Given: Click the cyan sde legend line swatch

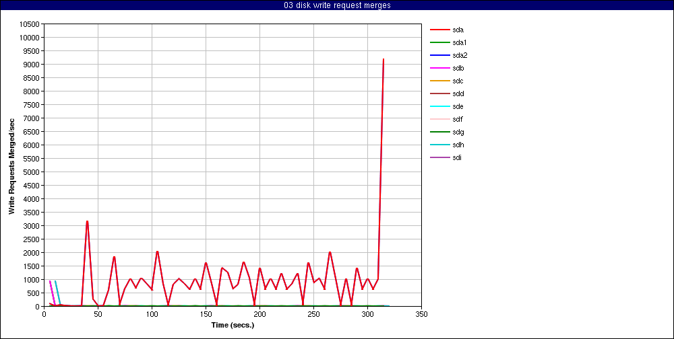Looking at the screenshot, I should (439, 106).
